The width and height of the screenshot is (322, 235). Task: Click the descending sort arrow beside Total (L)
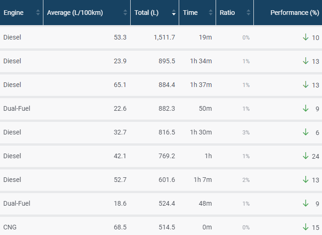[x=174, y=14]
